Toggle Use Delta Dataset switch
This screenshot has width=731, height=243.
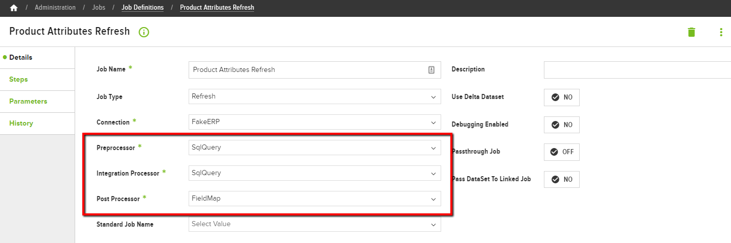(562, 98)
